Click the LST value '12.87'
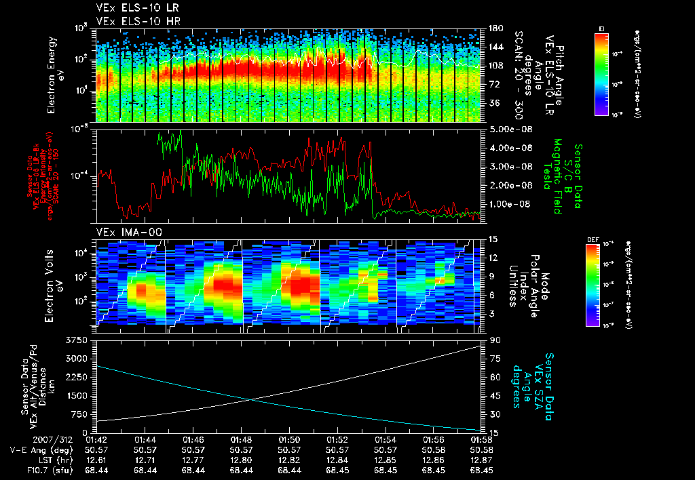Viewport: 695px width, 480px height. tap(481, 460)
